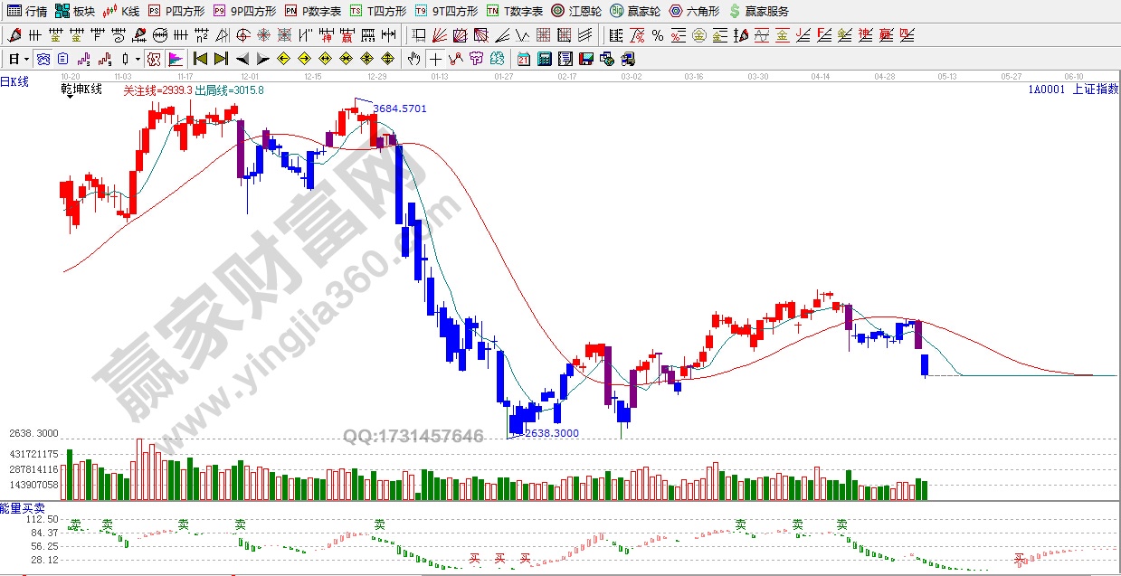Jump to first bar with skip-back arrow

(x=200, y=59)
